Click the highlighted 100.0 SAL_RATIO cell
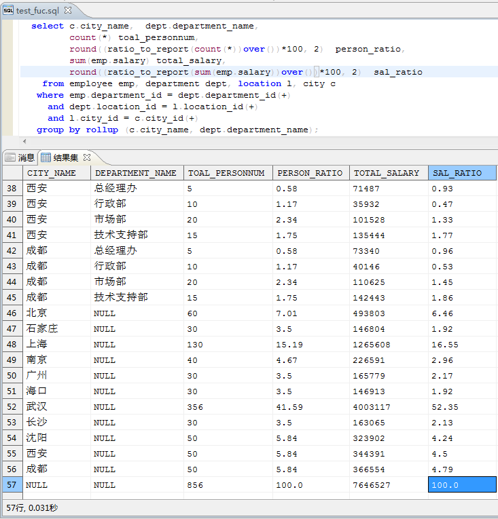The image size is (498, 519). [x=462, y=485]
